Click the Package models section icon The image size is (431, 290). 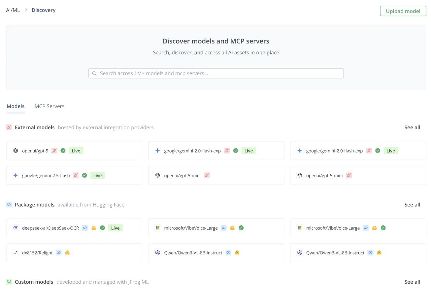tap(9, 204)
